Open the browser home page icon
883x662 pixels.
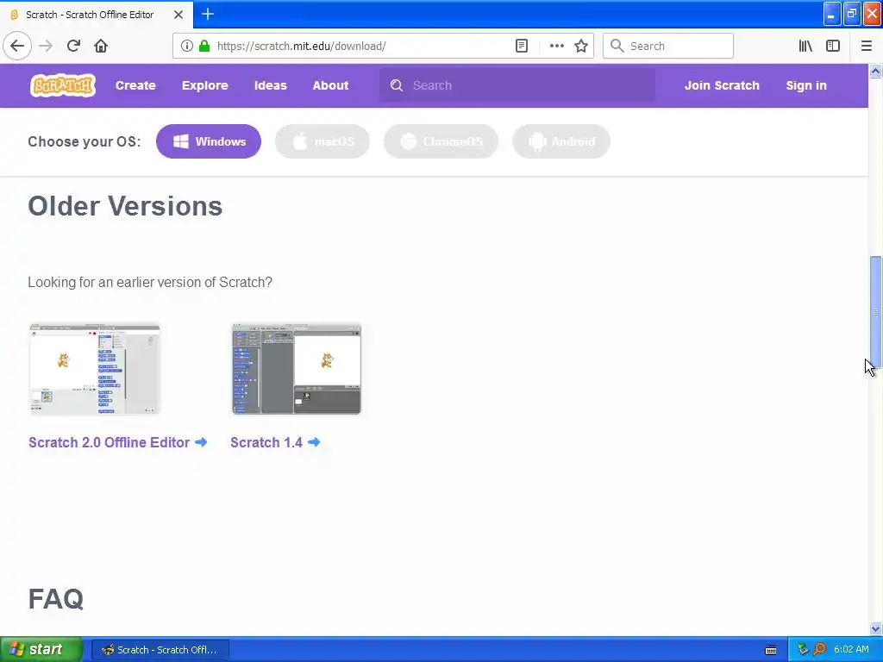[x=101, y=46]
